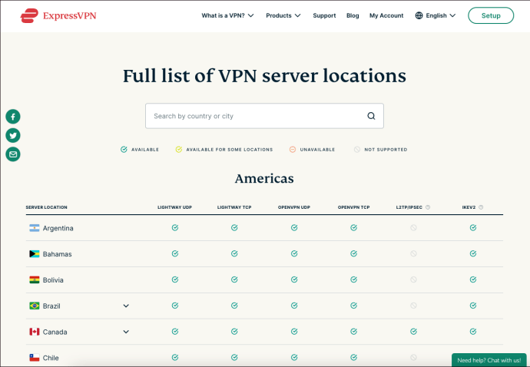Click the Not Supported legend icon
The height and width of the screenshot is (367, 530).
pyautogui.click(x=357, y=150)
